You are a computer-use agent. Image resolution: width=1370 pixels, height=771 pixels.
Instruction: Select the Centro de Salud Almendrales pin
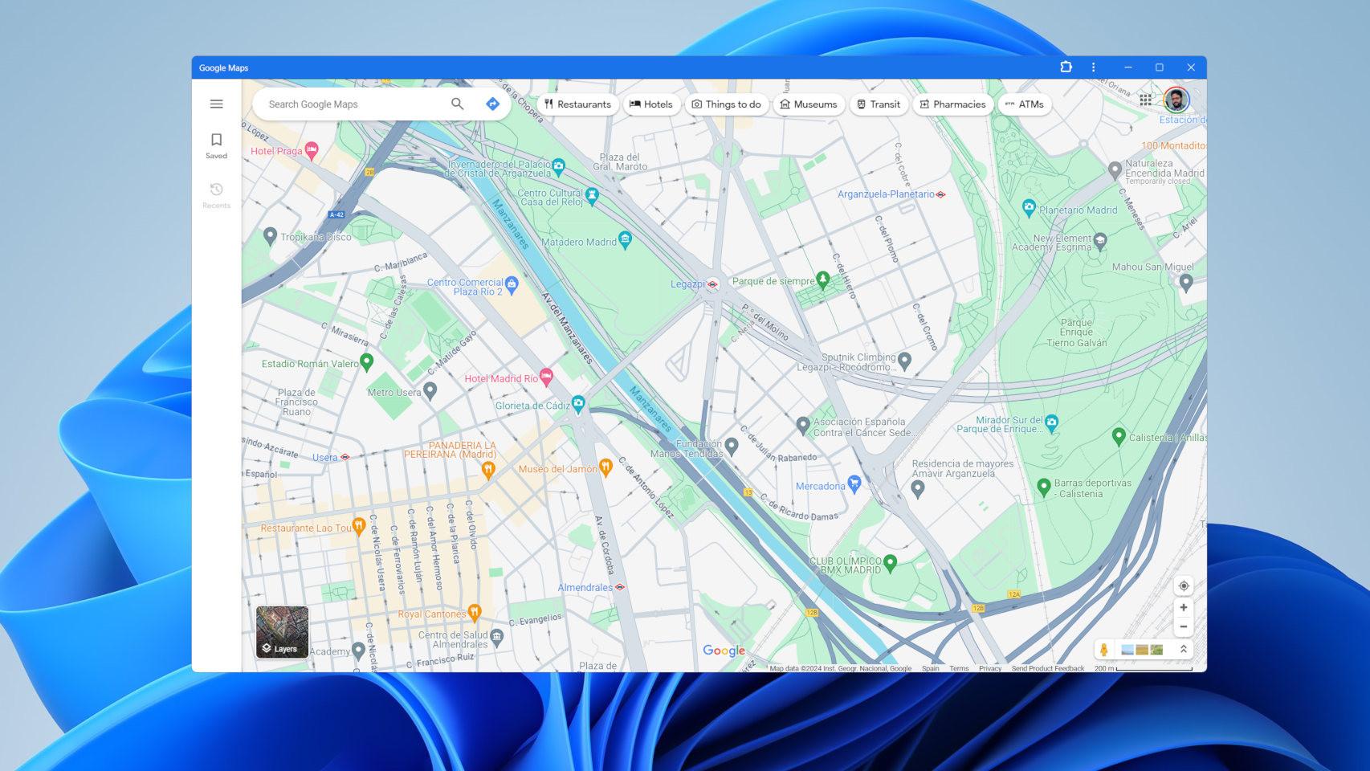(x=497, y=637)
